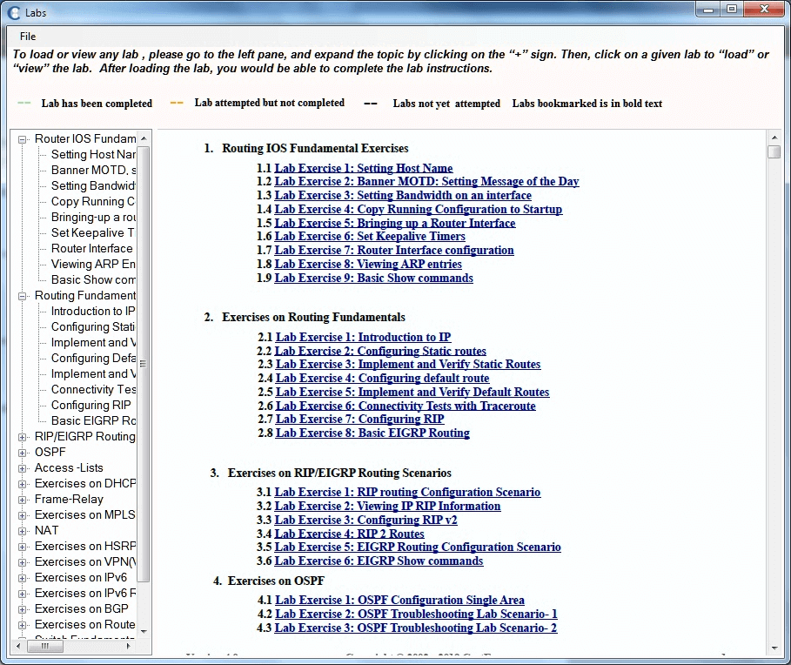Screen dimensions: 791x665
Task: Select the NAT topic in the left pane
Action: [x=46, y=530]
